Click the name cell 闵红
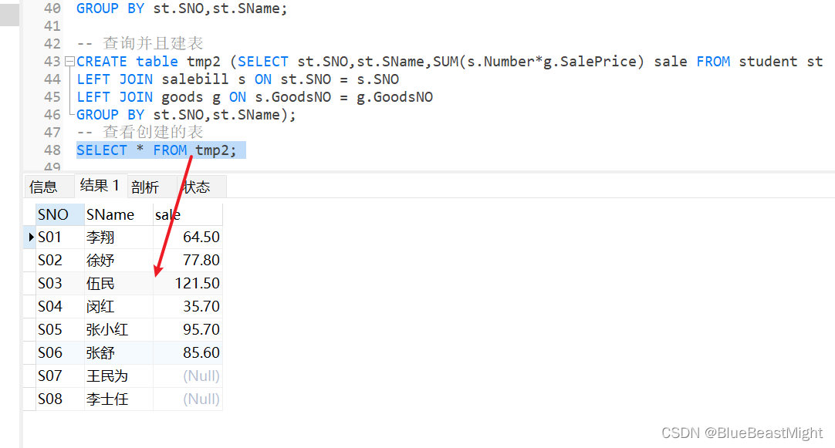The height and width of the screenshot is (448, 835). [x=119, y=306]
